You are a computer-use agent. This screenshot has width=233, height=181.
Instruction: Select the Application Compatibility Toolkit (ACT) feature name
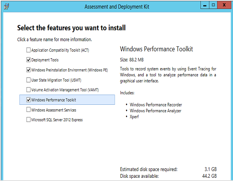coord(60,50)
